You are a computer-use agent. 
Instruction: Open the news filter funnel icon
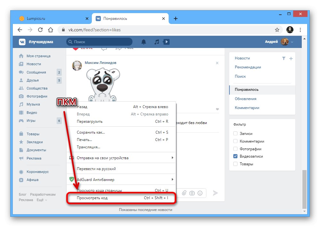[284, 58]
